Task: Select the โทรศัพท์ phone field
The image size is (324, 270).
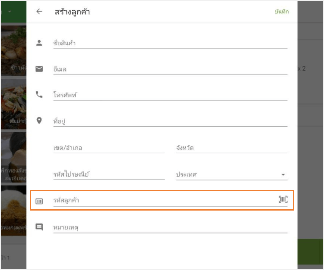Action: [x=170, y=95]
